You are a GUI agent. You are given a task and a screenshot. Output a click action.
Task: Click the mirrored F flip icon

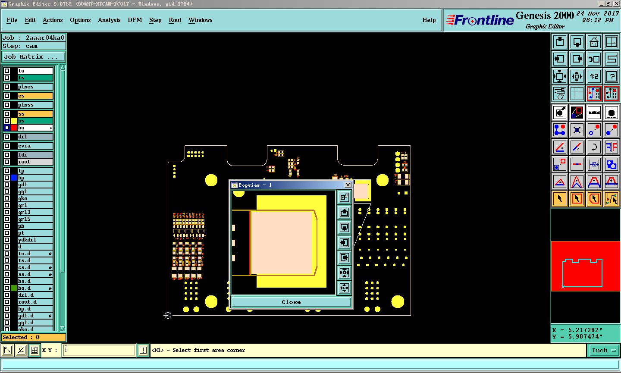pos(612,147)
